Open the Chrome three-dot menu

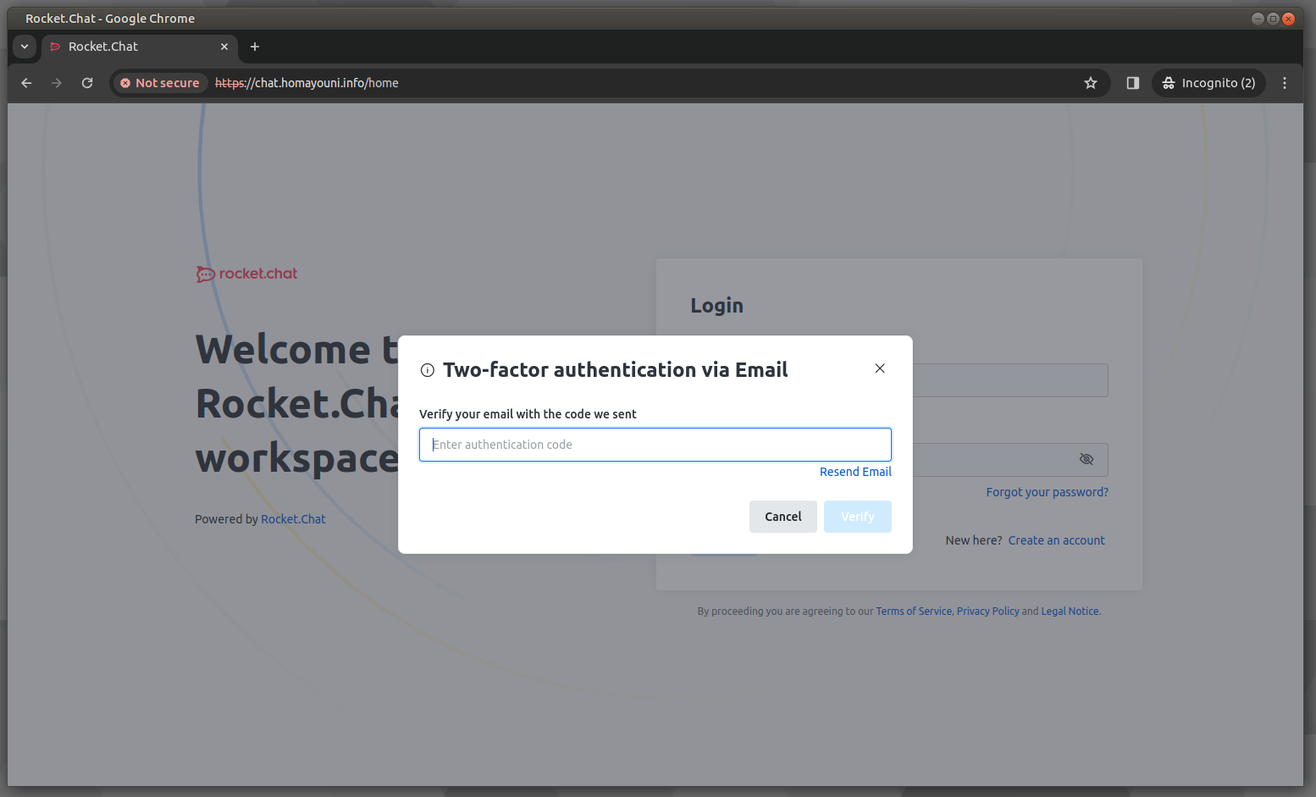(x=1285, y=83)
